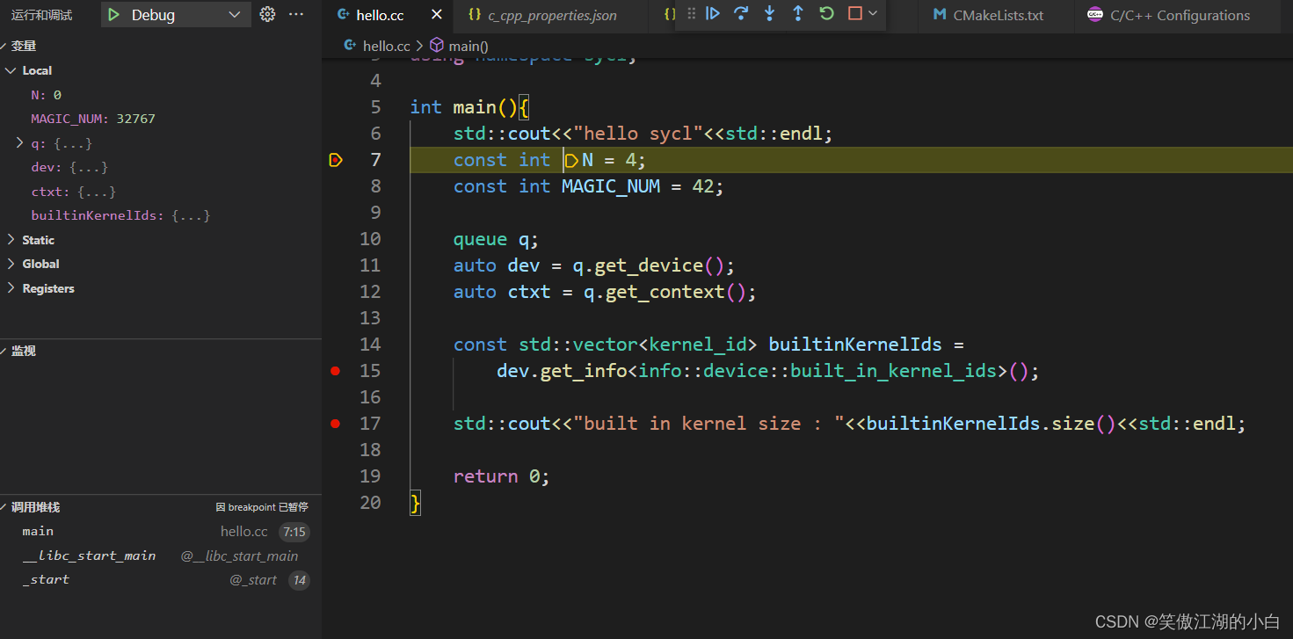The height and width of the screenshot is (639, 1293).
Task: Toggle the breakpoint dot on line 15
Action: 335,370
